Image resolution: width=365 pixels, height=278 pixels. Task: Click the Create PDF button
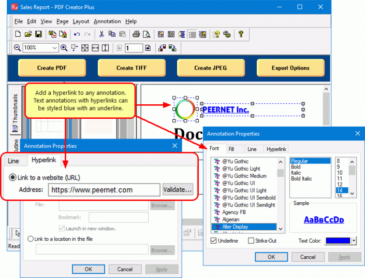(x=52, y=68)
